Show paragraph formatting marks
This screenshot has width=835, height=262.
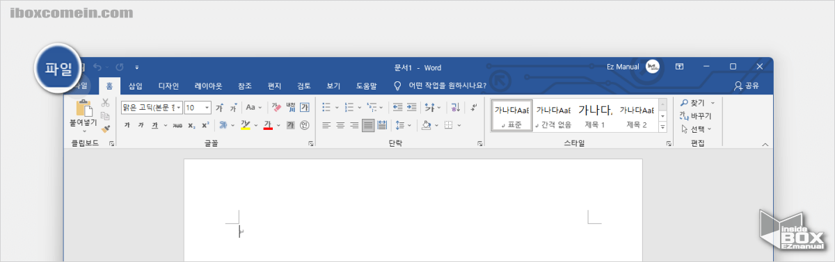(x=474, y=107)
